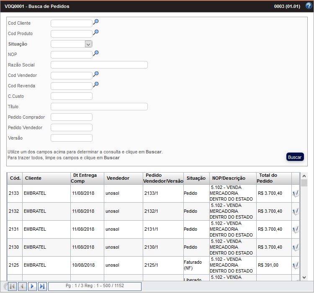Click the NOP search magnifier icon
This screenshot has width=314, height=293.
point(96,54)
